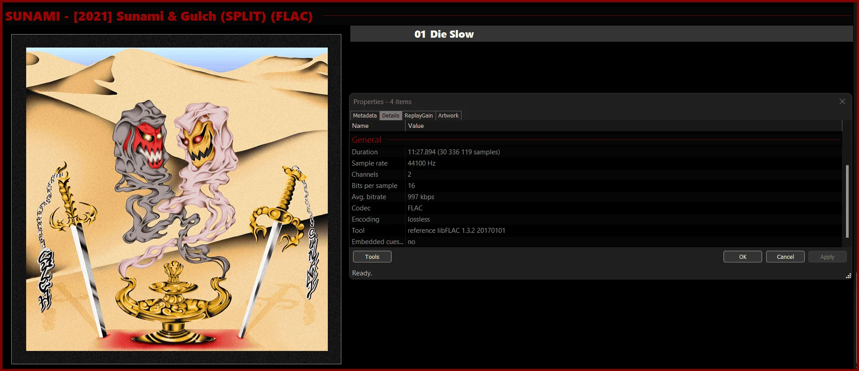Select the album cover artwork

[x=177, y=199]
